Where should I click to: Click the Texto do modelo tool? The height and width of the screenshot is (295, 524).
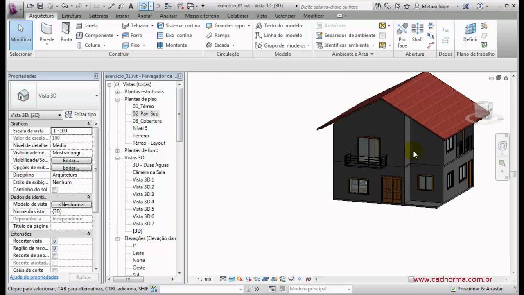pos(279,25)
